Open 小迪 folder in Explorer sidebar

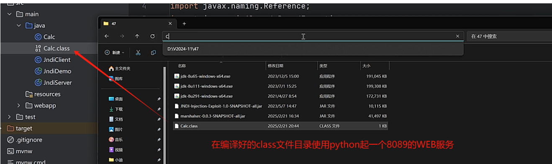[116, 160]
